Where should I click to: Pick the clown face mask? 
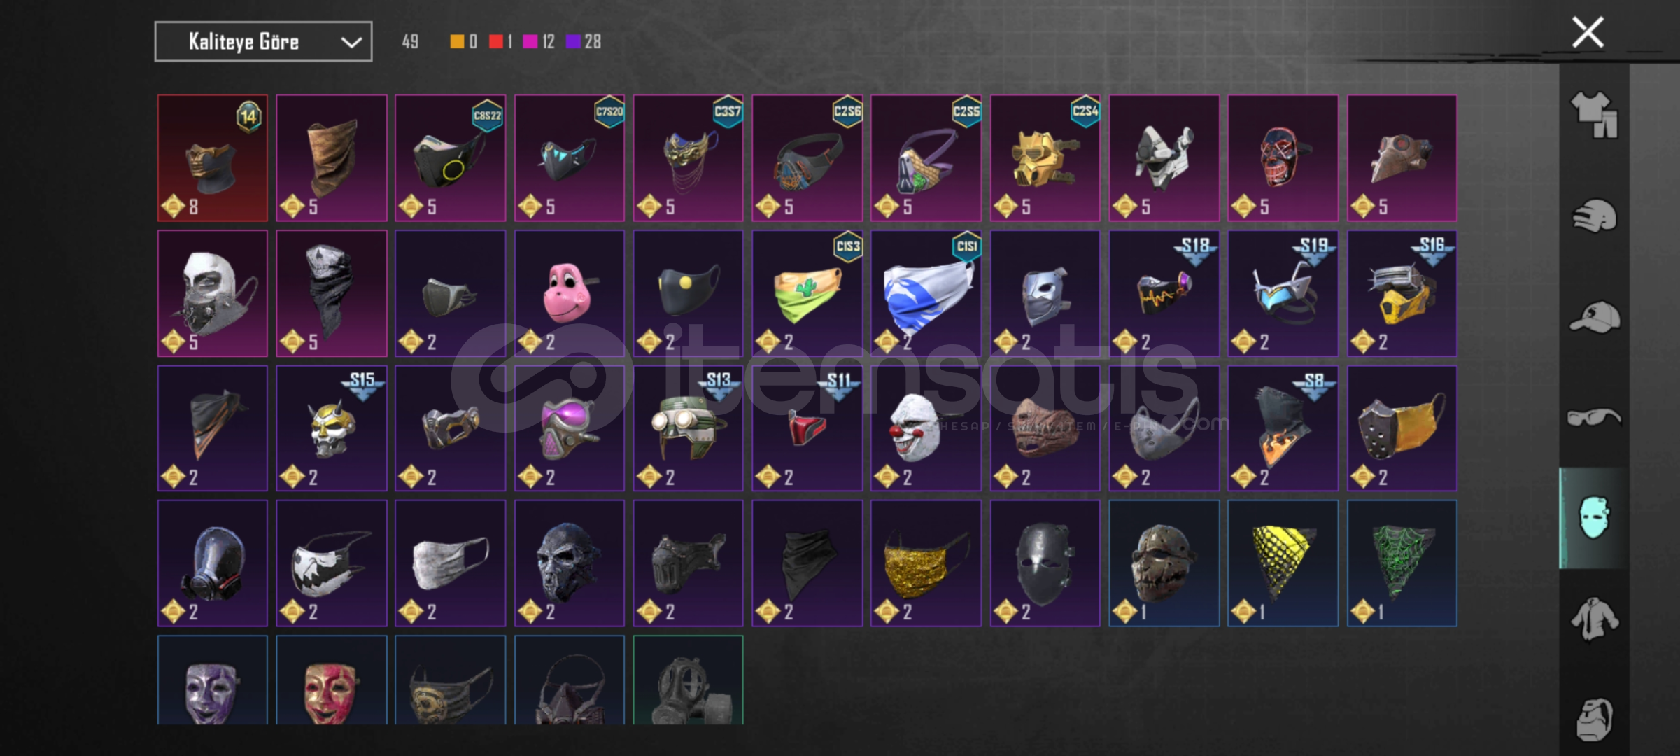(926, 428)
